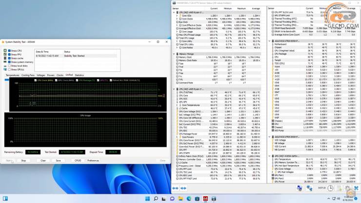Click the Save button
This screenshot has width=361, height=203.
click(x=58, y=161)
